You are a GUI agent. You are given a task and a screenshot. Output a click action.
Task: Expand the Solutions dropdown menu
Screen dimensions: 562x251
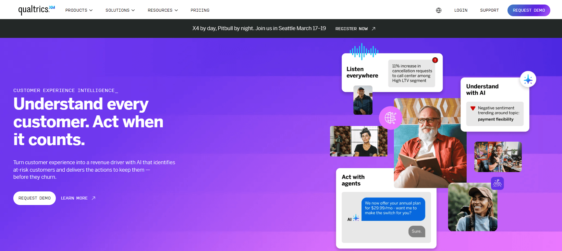[x=120, y=10]
